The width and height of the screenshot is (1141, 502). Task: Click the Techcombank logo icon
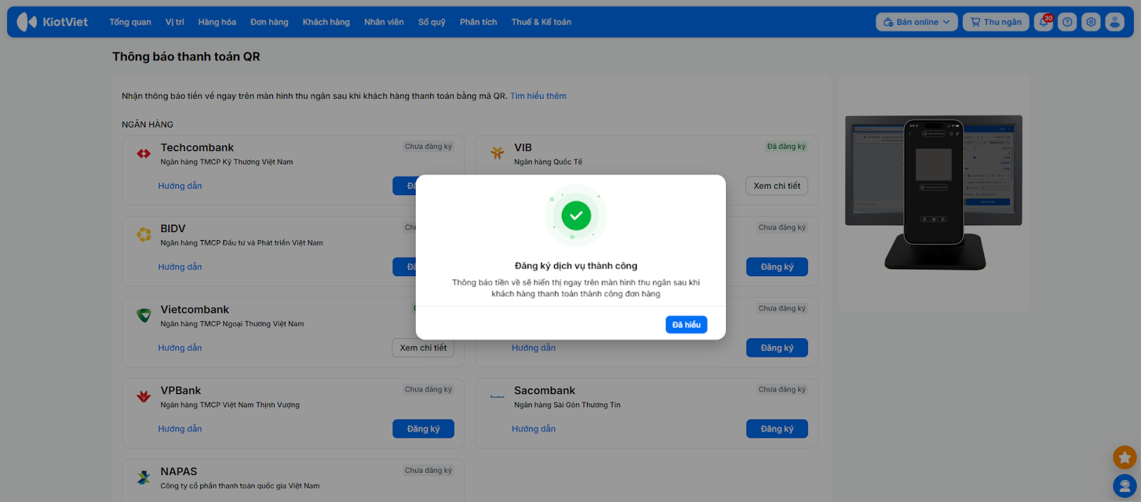pyautogui.click(x=144, y=153)
